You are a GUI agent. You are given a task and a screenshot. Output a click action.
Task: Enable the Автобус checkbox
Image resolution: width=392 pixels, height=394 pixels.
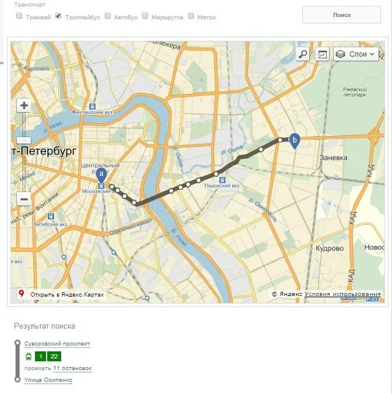pyautogui.click(x=108, y=16)
